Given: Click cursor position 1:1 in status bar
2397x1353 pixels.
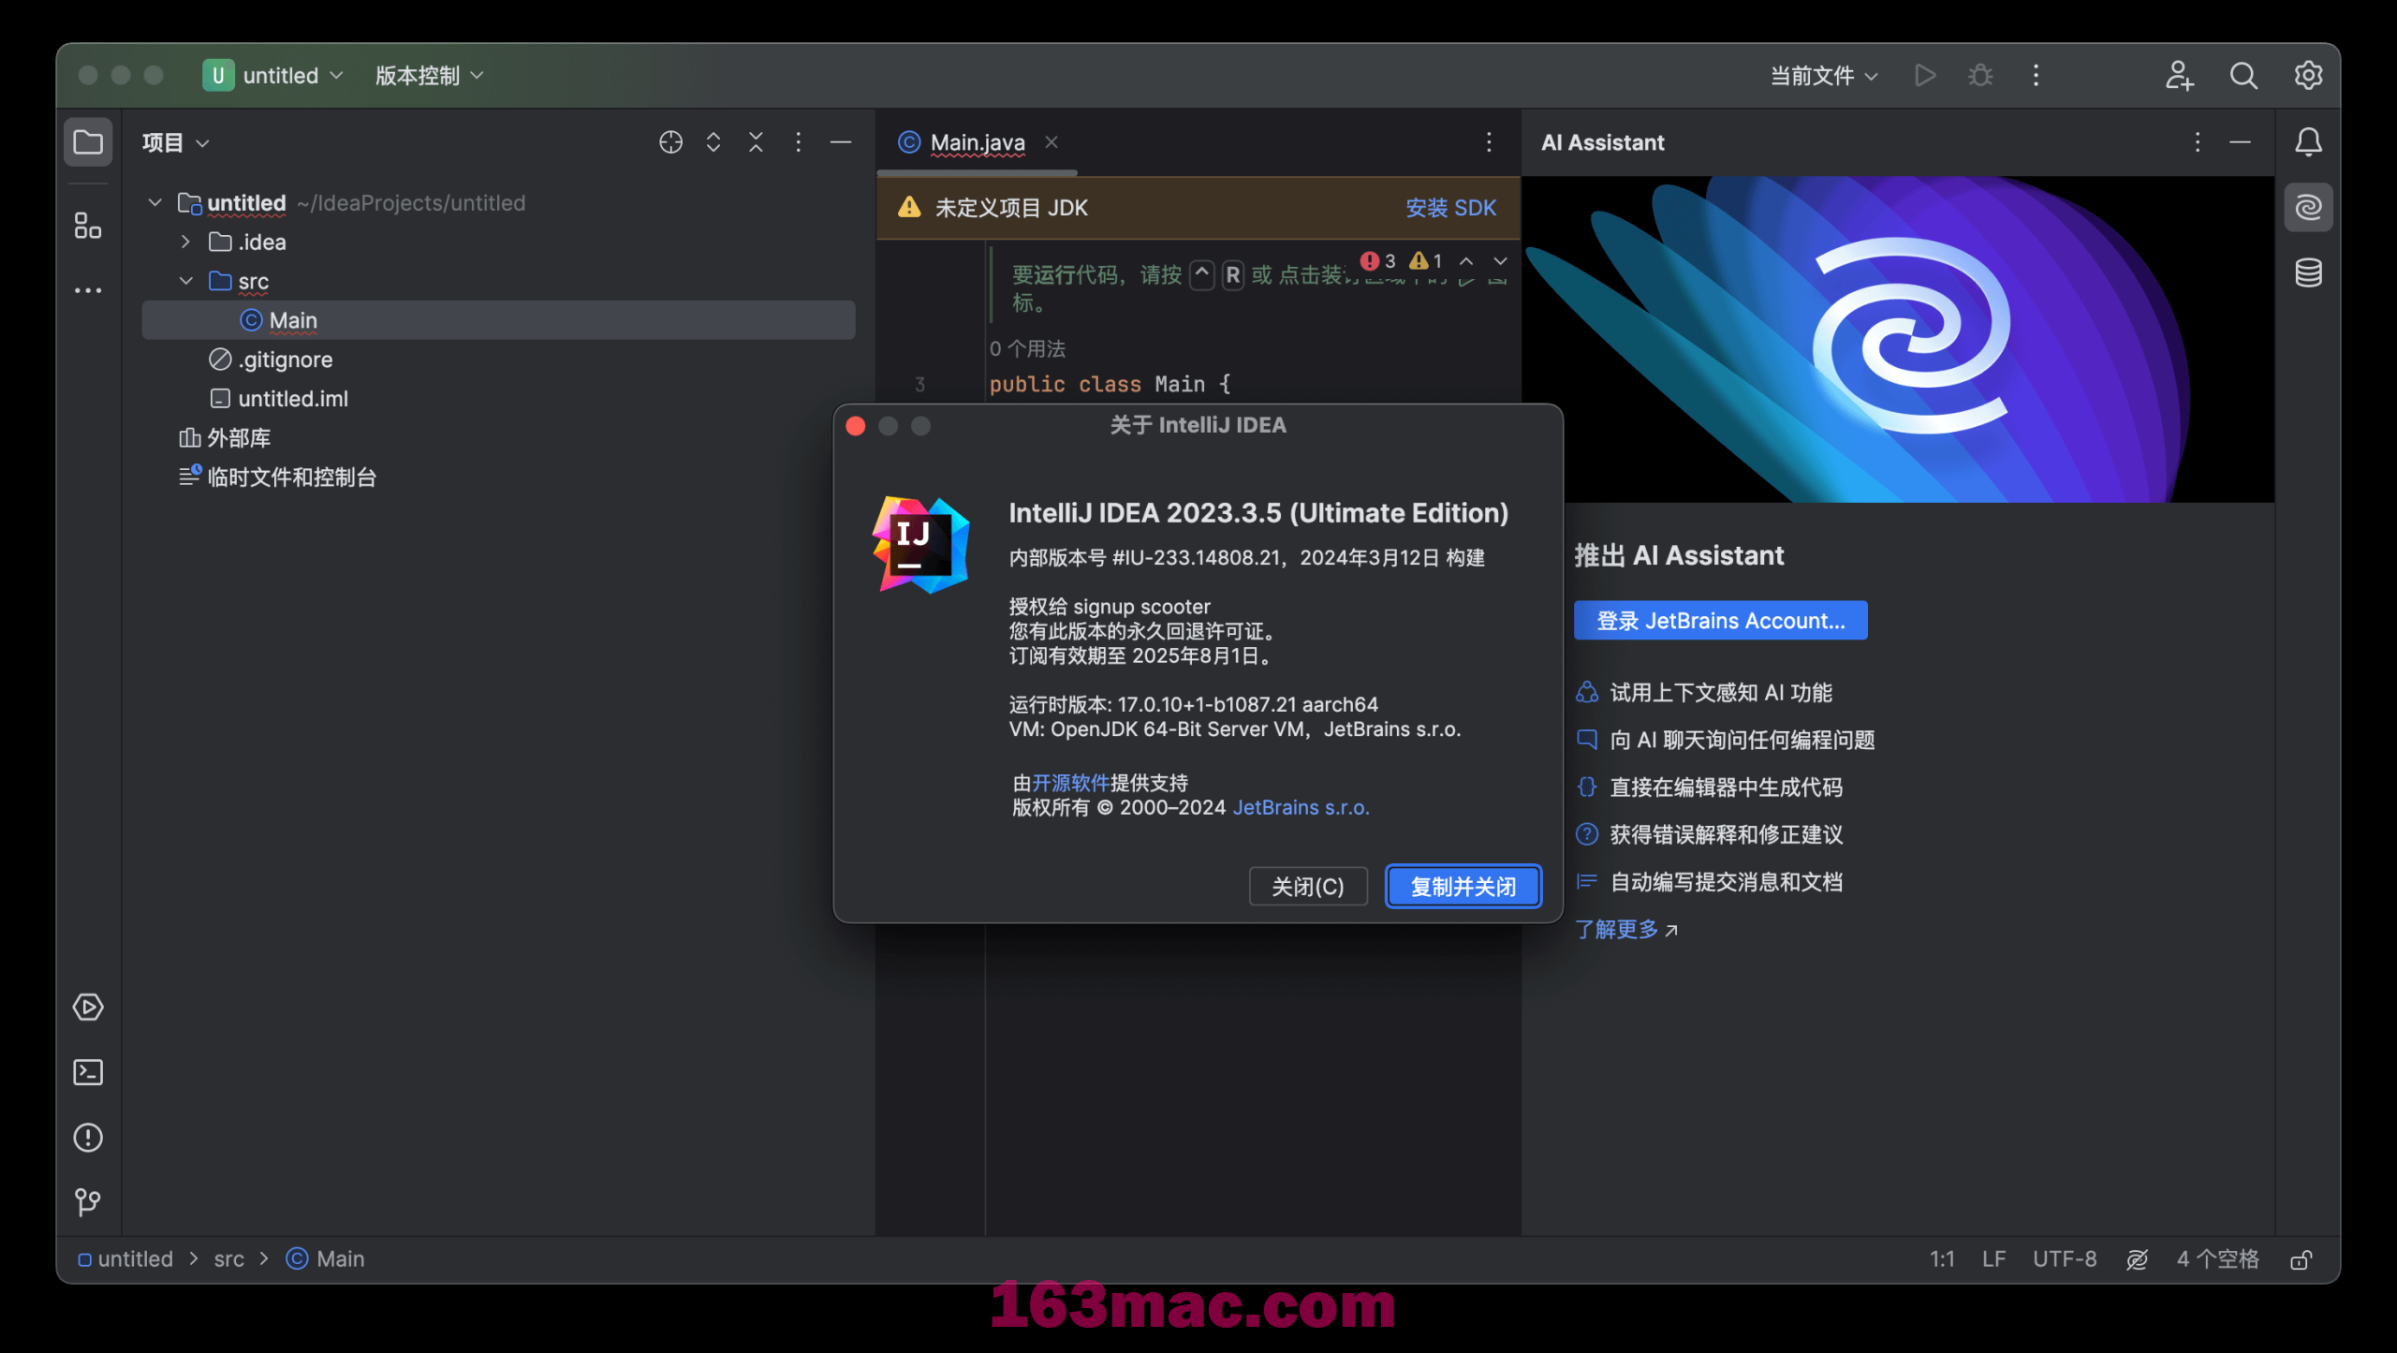Looking at the screenshot, I should (x=1942, y=1259).
